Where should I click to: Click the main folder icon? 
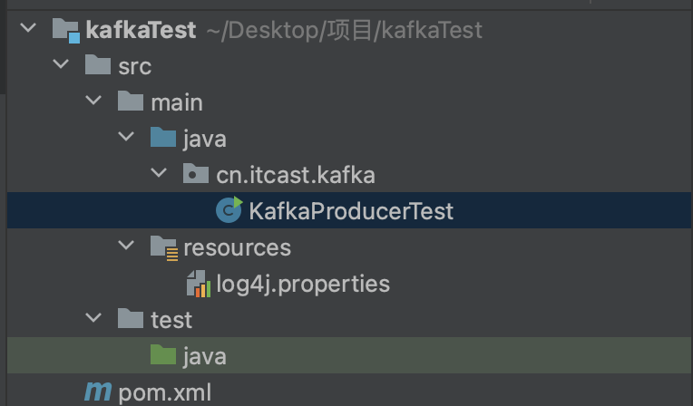(131, 102)
